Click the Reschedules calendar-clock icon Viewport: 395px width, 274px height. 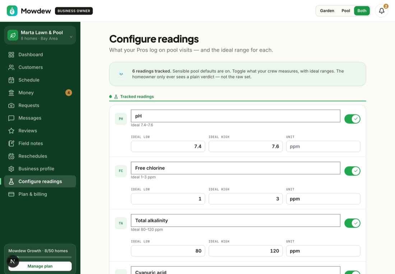(11, 156)
